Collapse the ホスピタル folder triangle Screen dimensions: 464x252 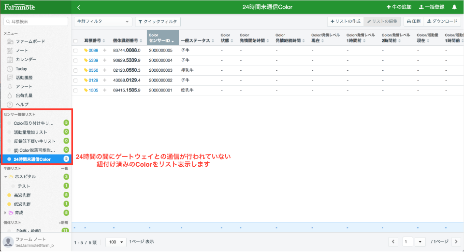(5, 177)
